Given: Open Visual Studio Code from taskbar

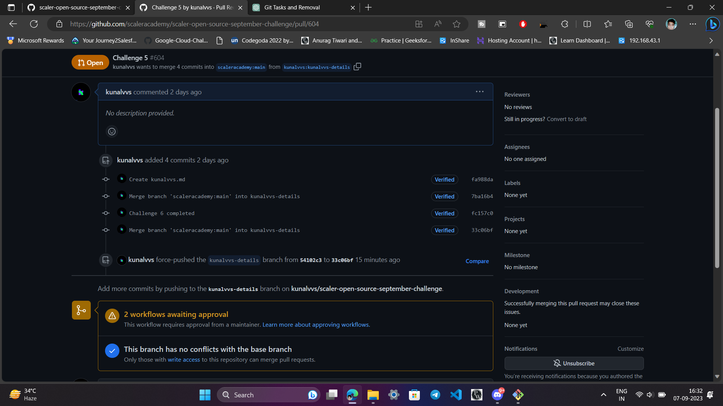Looking at the screenshot, I should click(x=456, y=395).
